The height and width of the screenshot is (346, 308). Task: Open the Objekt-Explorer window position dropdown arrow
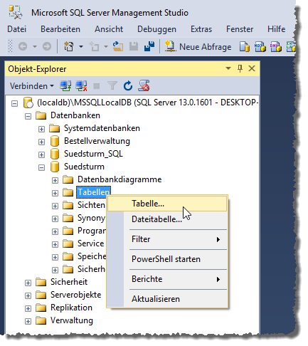228,68
